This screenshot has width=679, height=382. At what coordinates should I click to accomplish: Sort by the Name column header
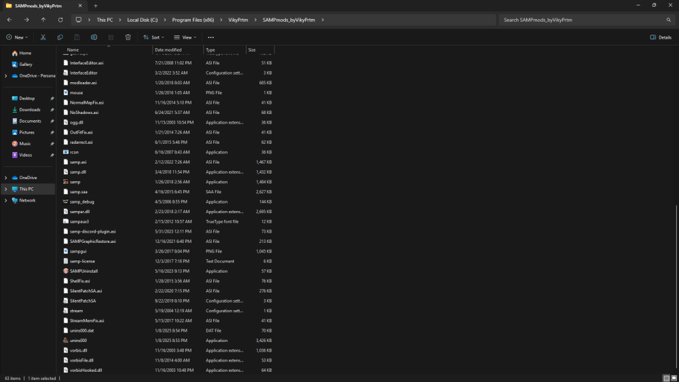tap(105, 50)
